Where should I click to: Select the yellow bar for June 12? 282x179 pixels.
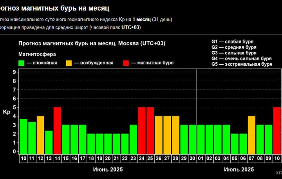pos(40,134)
